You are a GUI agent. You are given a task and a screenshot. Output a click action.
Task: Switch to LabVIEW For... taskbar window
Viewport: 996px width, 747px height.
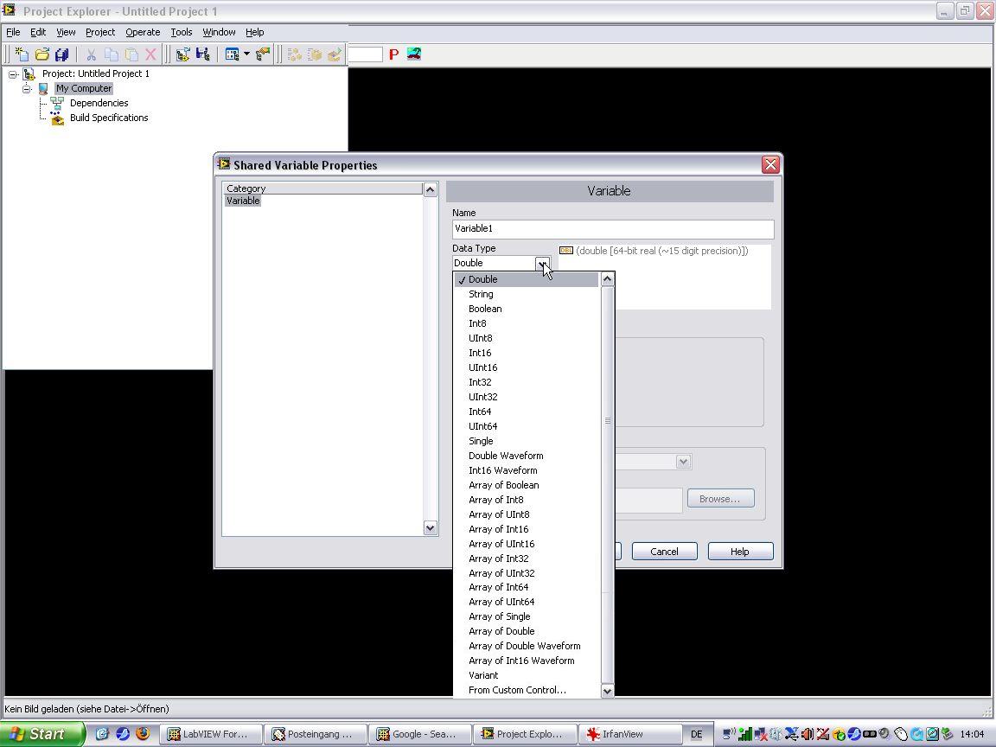click(x=210, y=734)
